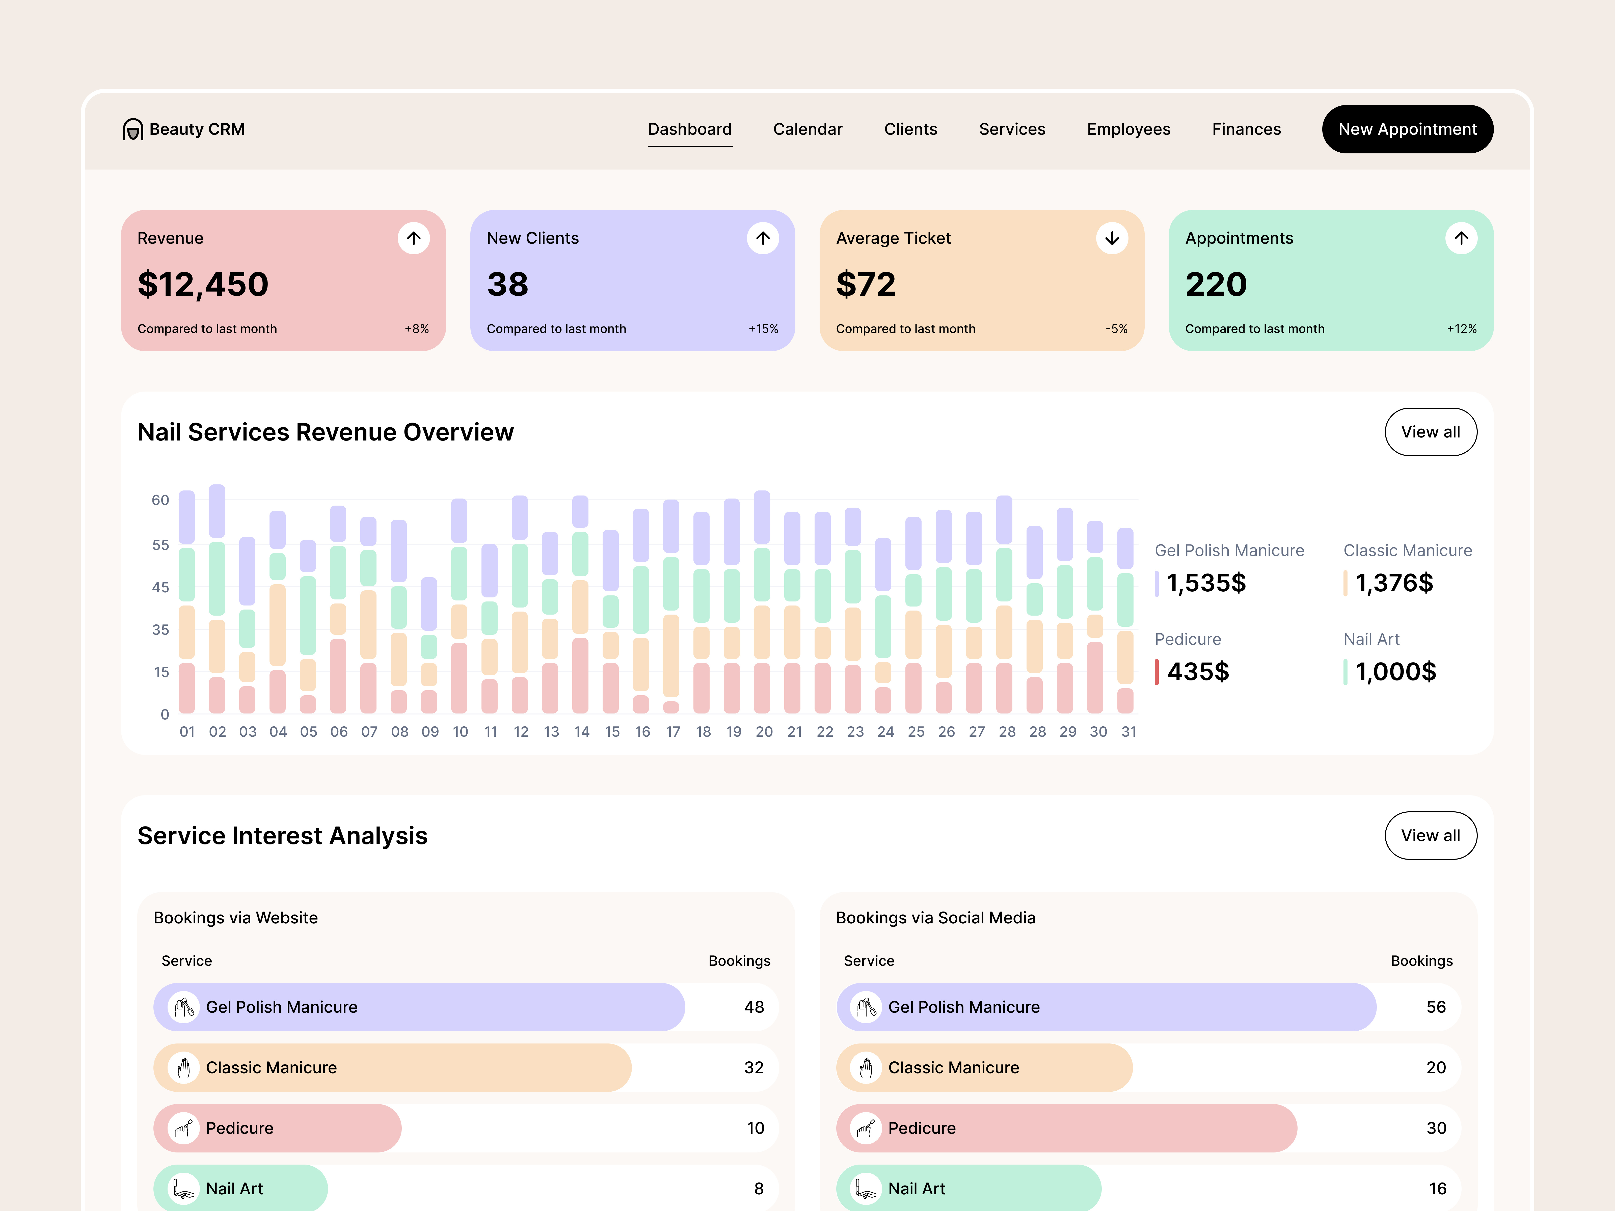Click the 48 bookings count
Viewport: 1615px width, 1211px height.
(754, 1007)
